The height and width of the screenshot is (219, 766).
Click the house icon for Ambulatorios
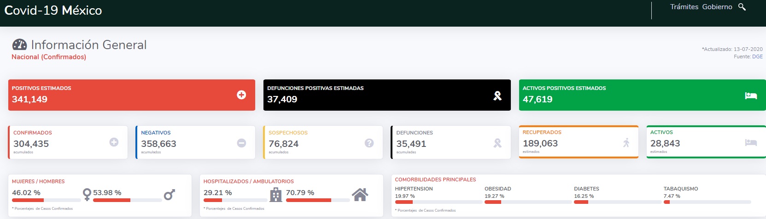pyautogui.click(x=360, y=195)
